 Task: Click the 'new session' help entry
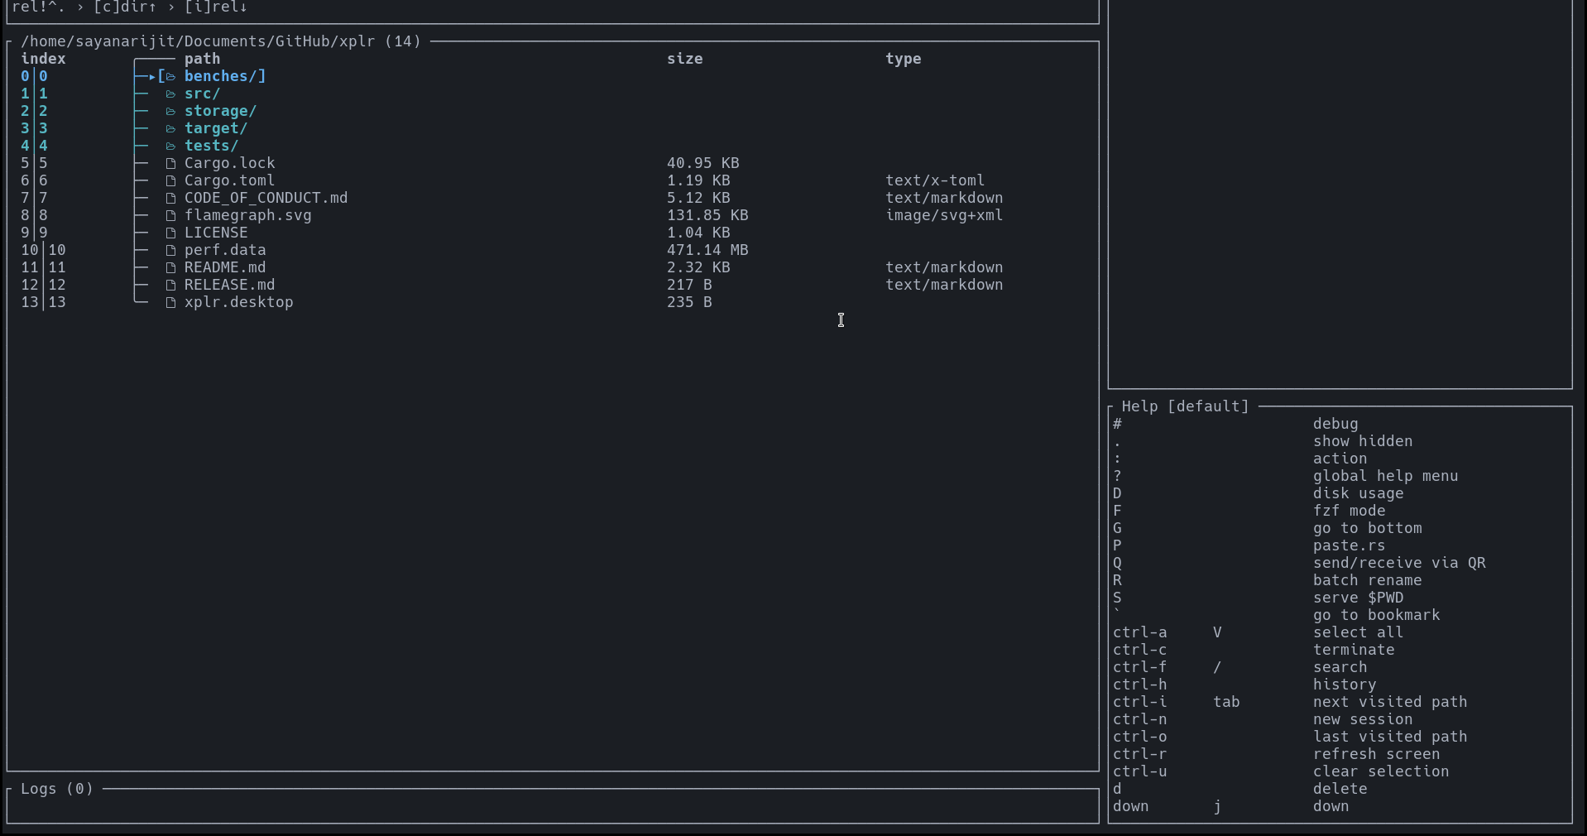(1363, 719)
